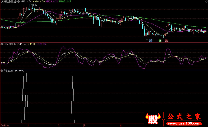Screen dimensions: 208x127
Task: Click the green 减 marker icon
Action: pyautogui.click(x=160, y=41)
